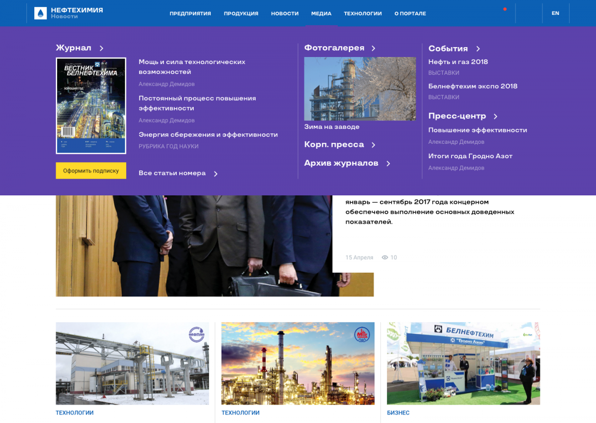Image resolution: width=596 pixels, height=423 pixels.
Task: Click ВЫСТАВКИ label under Белнефтехим экспо 2018
Action: point(444,97)
